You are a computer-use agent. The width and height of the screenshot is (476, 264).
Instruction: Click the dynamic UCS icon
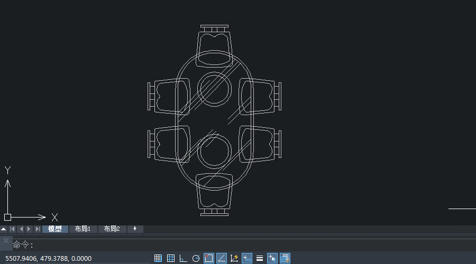tap(234, 258)
